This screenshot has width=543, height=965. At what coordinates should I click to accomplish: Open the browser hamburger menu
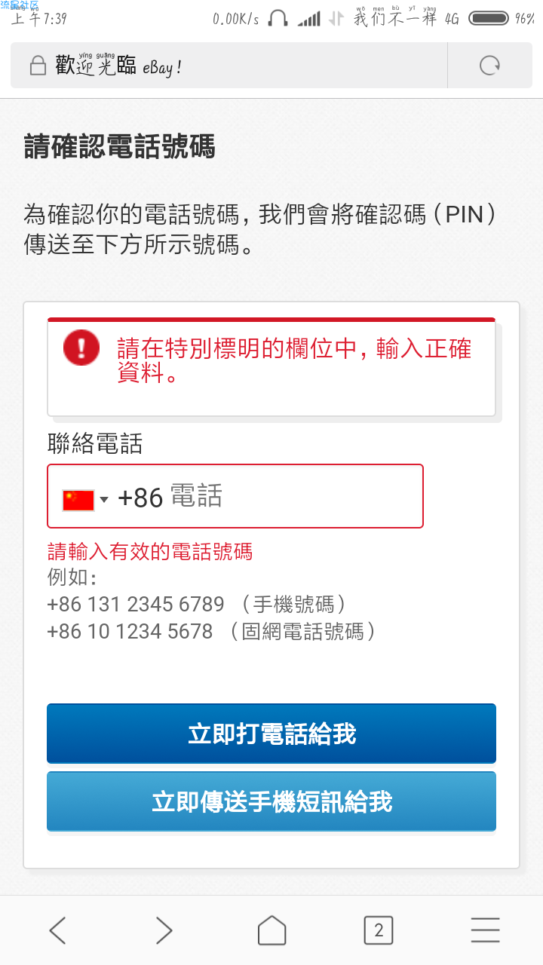click(485, 930)
